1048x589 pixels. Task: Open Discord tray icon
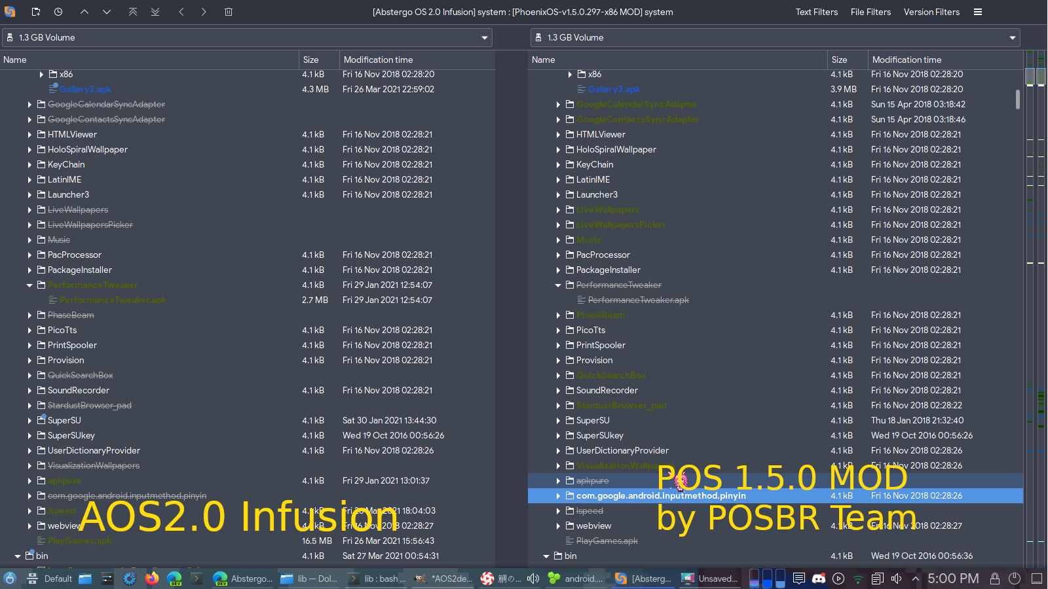click(819, 579)
